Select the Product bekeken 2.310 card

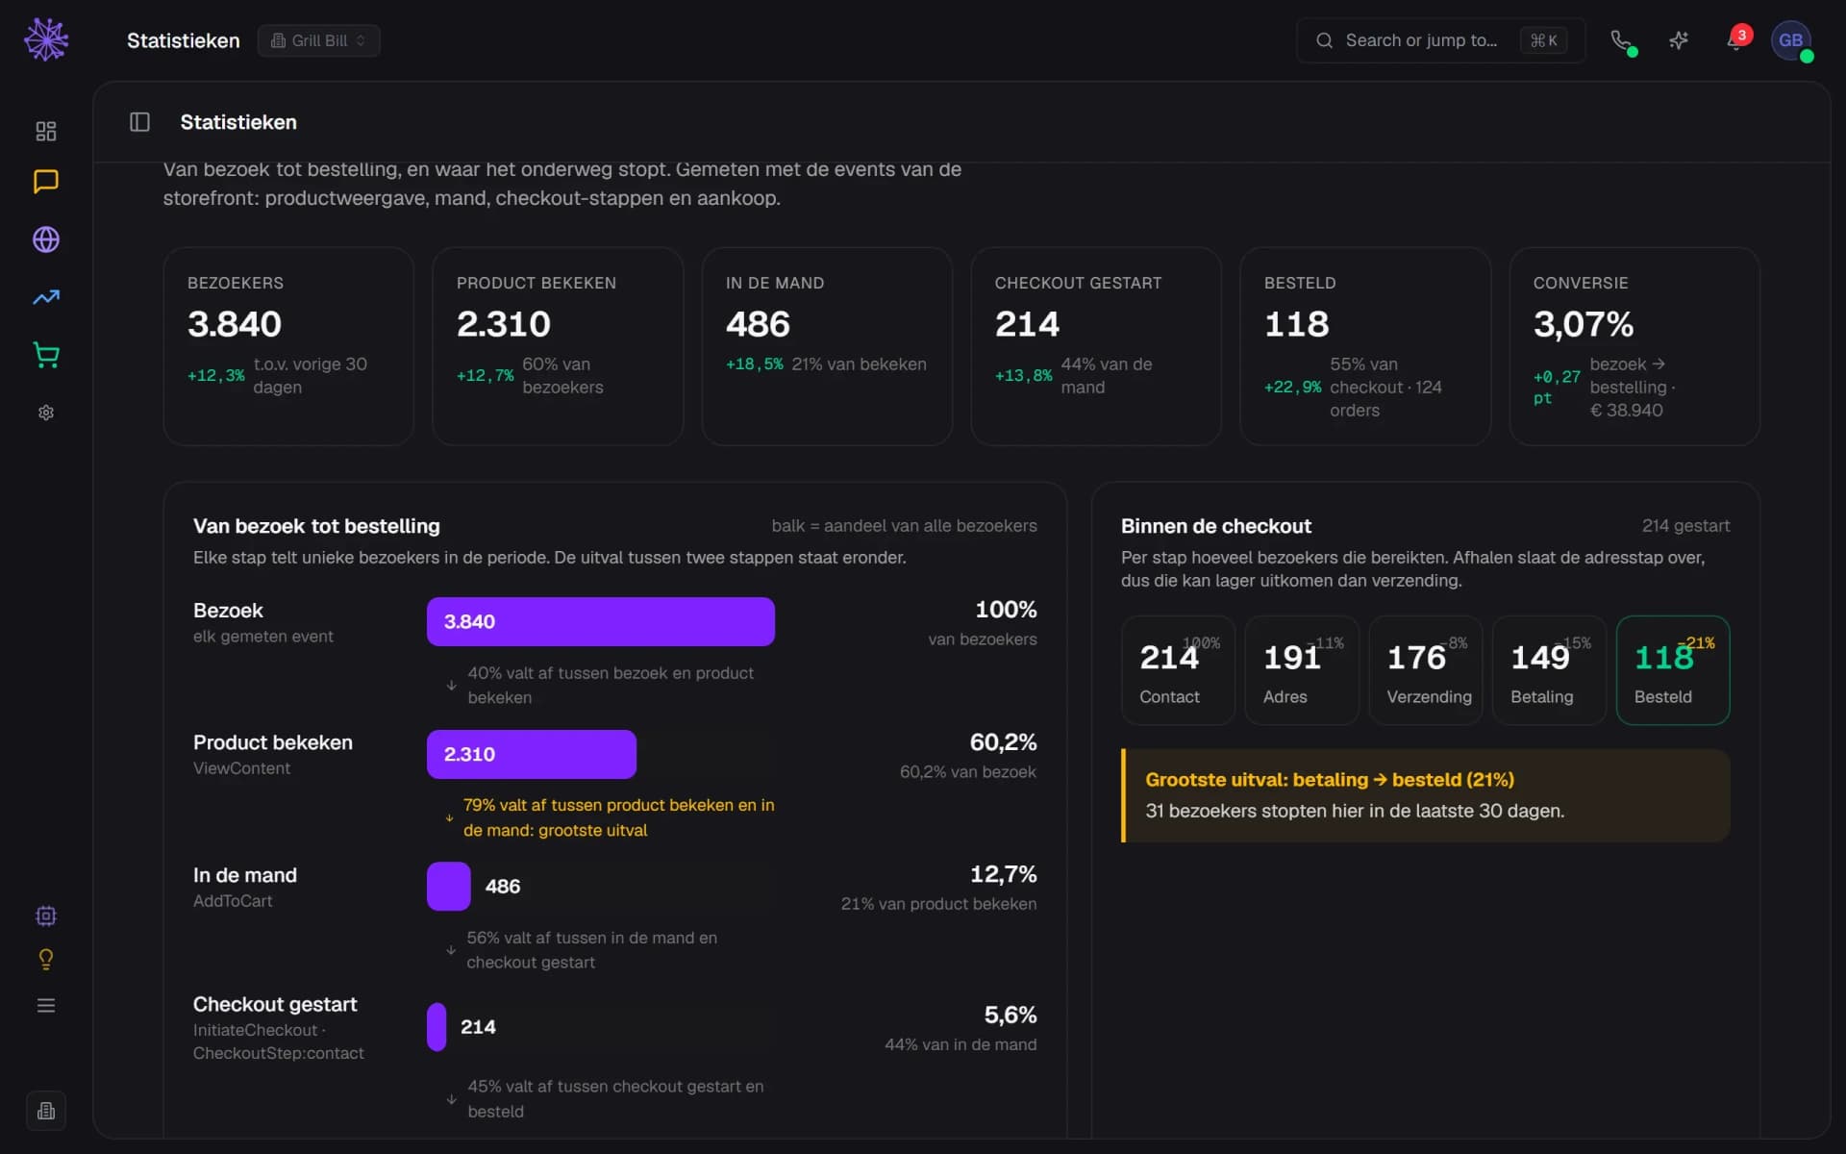click(558, 346)
